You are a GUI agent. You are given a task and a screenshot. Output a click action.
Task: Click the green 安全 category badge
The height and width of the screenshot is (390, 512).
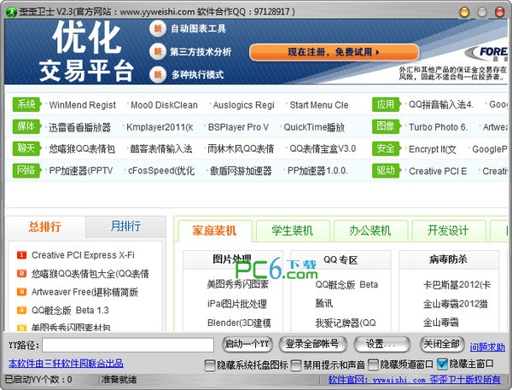click(x=386, y=148)
